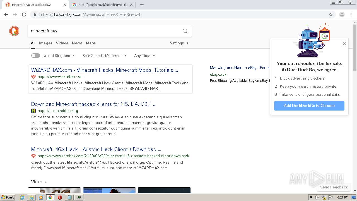Go back with the browser back arrow

point(6,15)
